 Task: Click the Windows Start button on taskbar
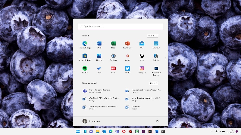tap(78, 132)
